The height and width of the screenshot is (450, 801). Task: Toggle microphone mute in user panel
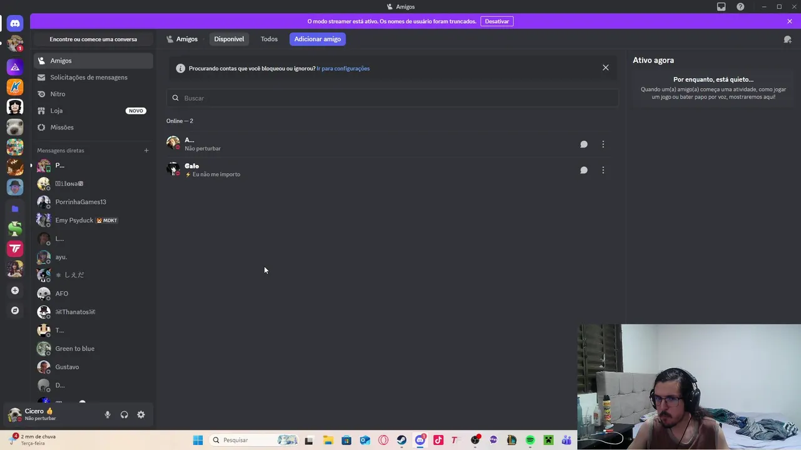tap(108, 414)
